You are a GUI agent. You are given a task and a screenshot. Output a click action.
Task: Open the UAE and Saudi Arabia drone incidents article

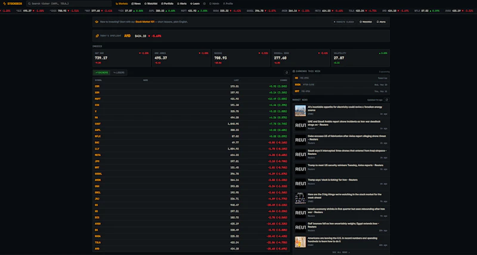[341, 125]
